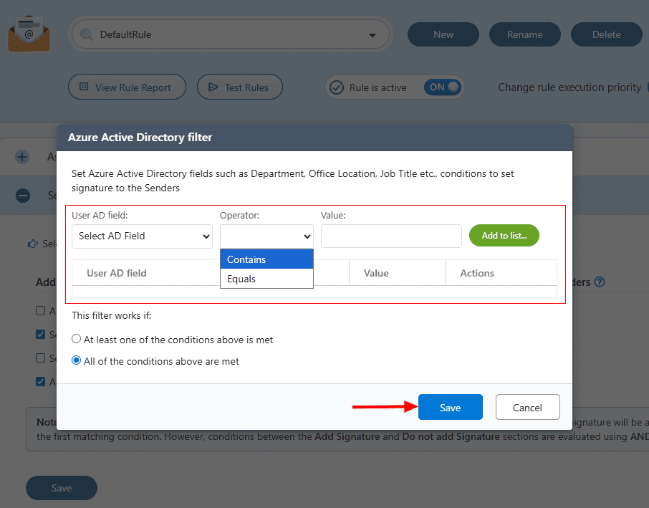Select 'All of the conditions above are met'
Viewport: 649px width, 508px height.
click(77, 361)
